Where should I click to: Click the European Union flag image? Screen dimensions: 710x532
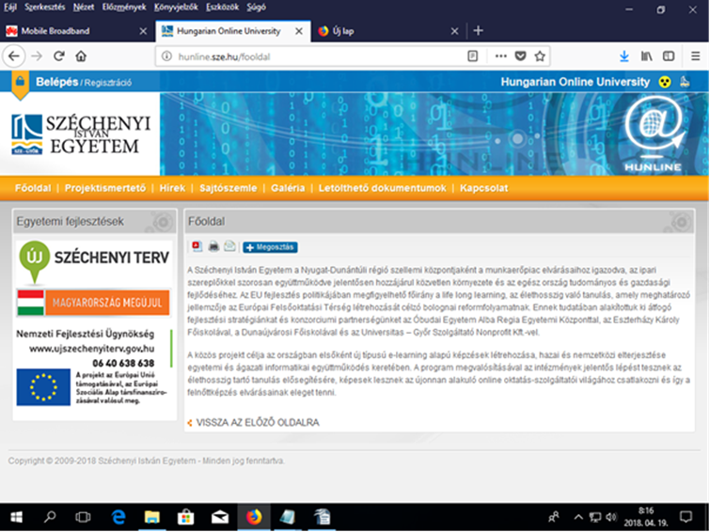[x=43, y=387]
